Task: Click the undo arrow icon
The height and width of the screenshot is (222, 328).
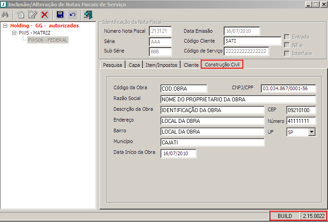Action: (x=72, y=14)
